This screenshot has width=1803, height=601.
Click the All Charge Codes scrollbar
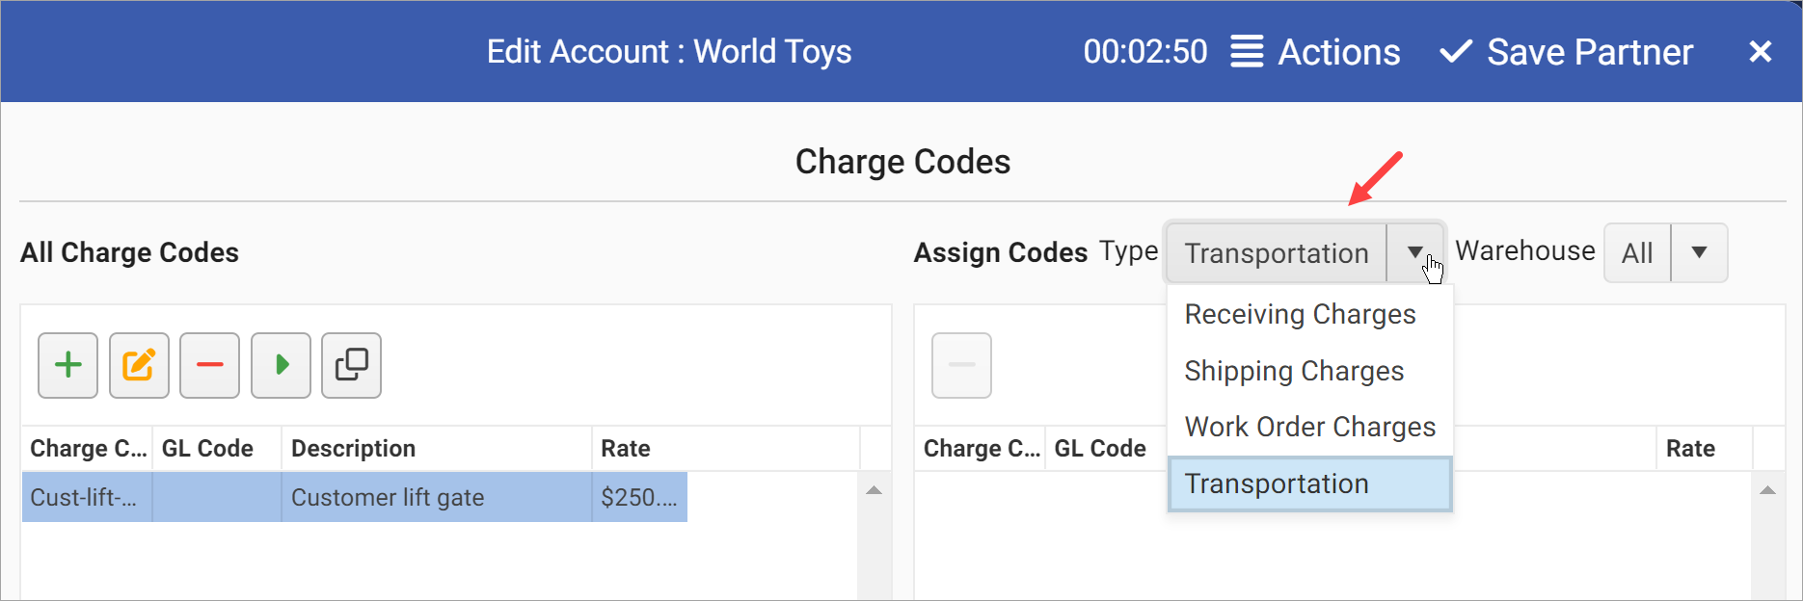pos(875,489)
